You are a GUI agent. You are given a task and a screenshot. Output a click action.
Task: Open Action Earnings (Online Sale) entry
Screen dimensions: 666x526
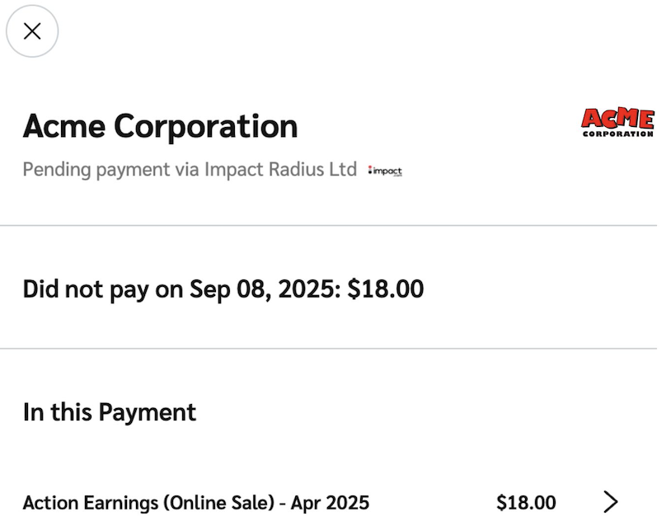pyautogui.click(x=196, y=502)
